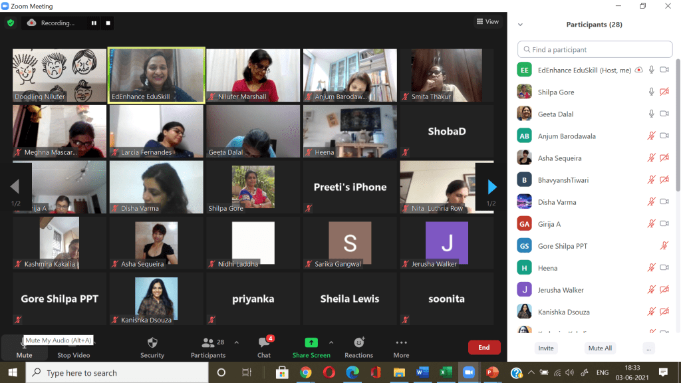Click the encryption green shield icon
This screenshot has height=383, width=681.
pos(11,23)
